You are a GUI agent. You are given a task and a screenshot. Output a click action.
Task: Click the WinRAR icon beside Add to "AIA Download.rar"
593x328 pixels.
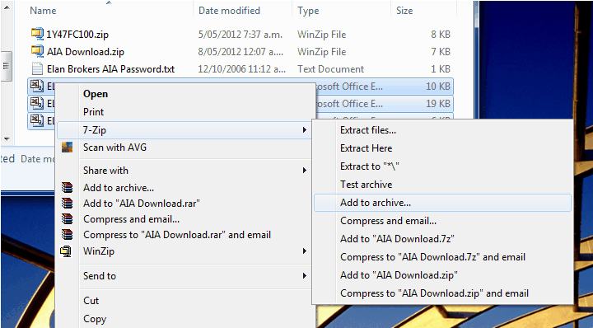67,204
